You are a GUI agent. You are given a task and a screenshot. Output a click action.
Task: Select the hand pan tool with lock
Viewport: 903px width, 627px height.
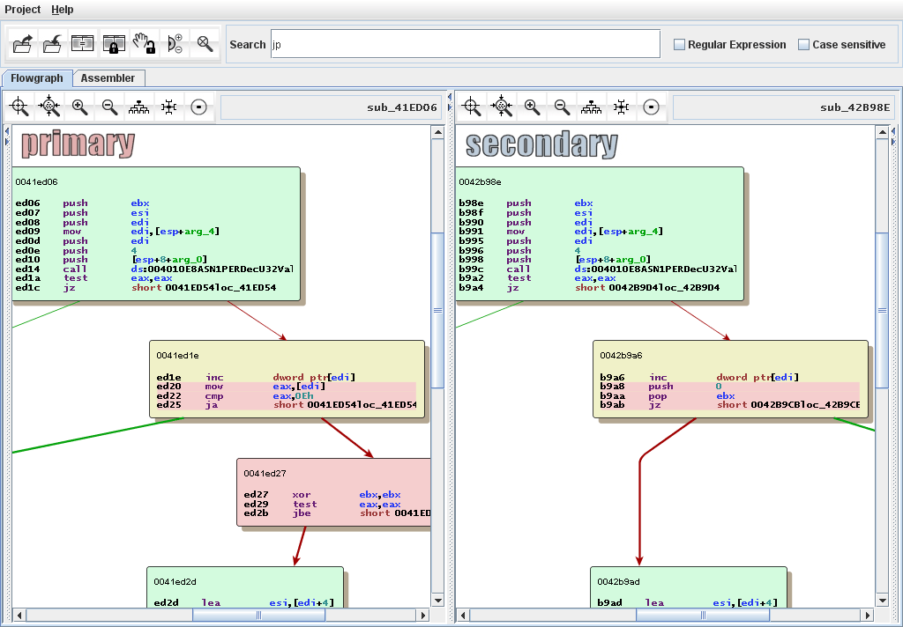[142, 43]
